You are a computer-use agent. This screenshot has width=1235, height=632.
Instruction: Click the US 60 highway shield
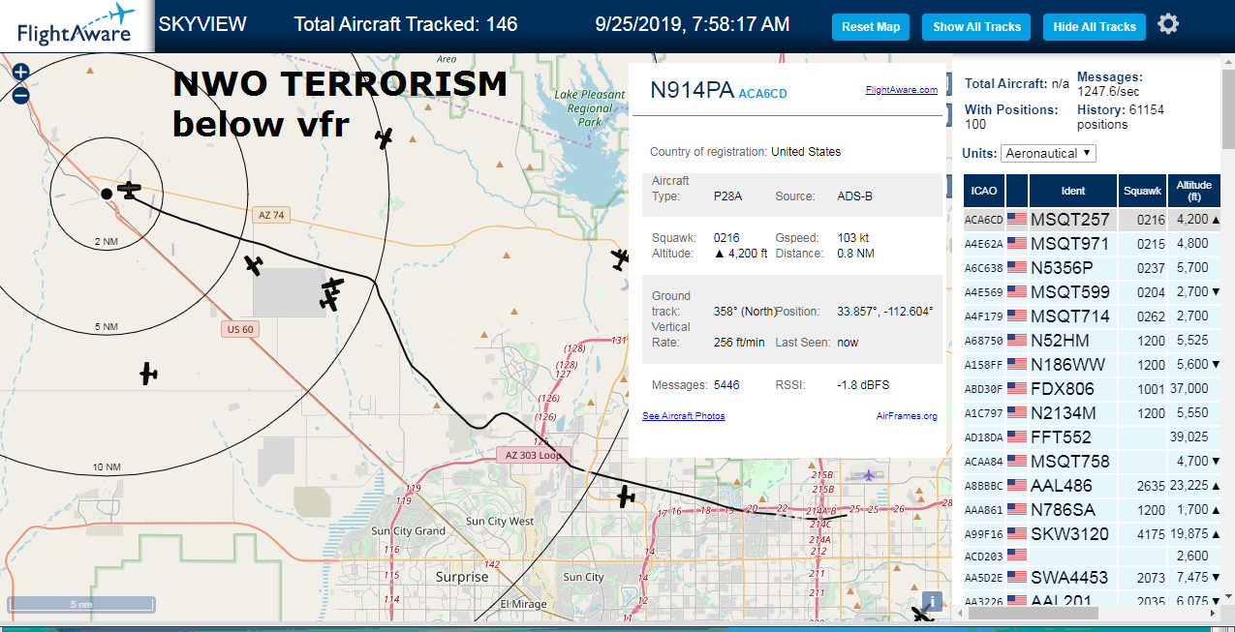pos(239,329)
